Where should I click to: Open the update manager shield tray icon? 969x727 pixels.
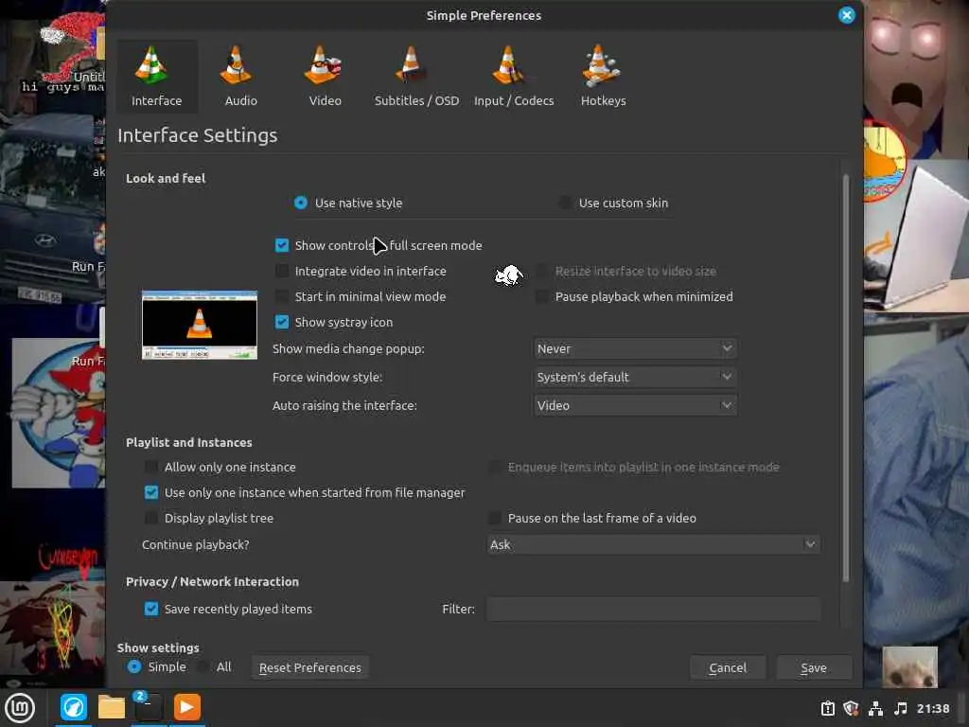click(851, 708)
